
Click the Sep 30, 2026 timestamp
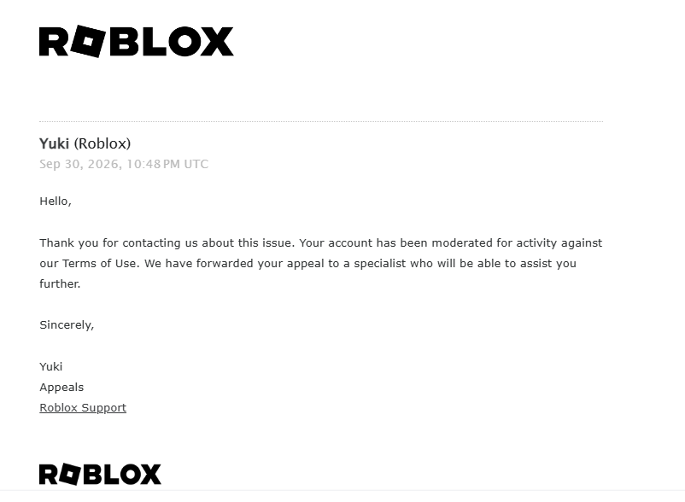point(79,164)
